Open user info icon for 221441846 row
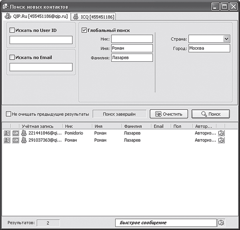Viewport: 240px width, 230px height. [7, 133]
